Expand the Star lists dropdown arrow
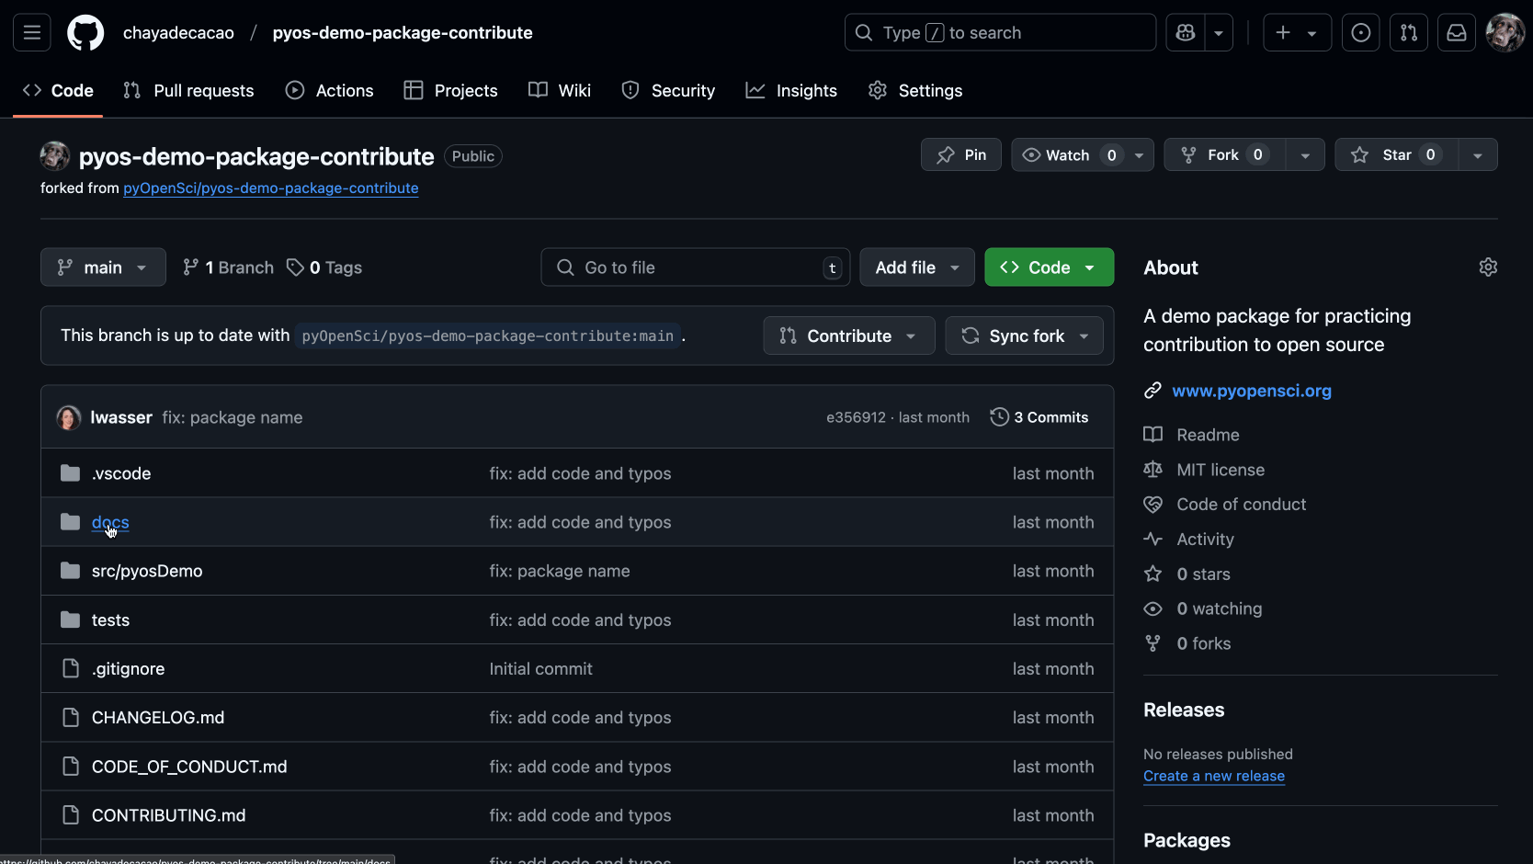Image resolution: width=1533 pixels, height=864 pixels. coord(1478,154)
